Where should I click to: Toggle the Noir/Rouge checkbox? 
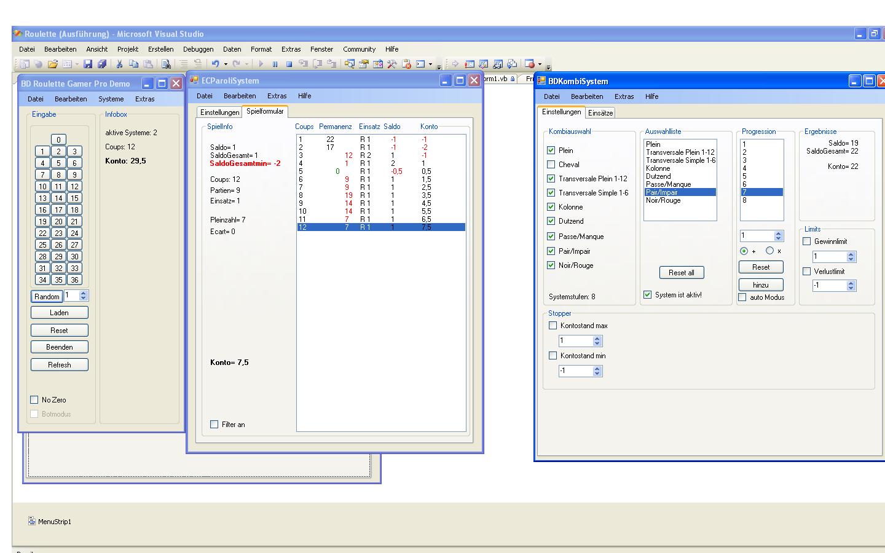coord(551,265)
